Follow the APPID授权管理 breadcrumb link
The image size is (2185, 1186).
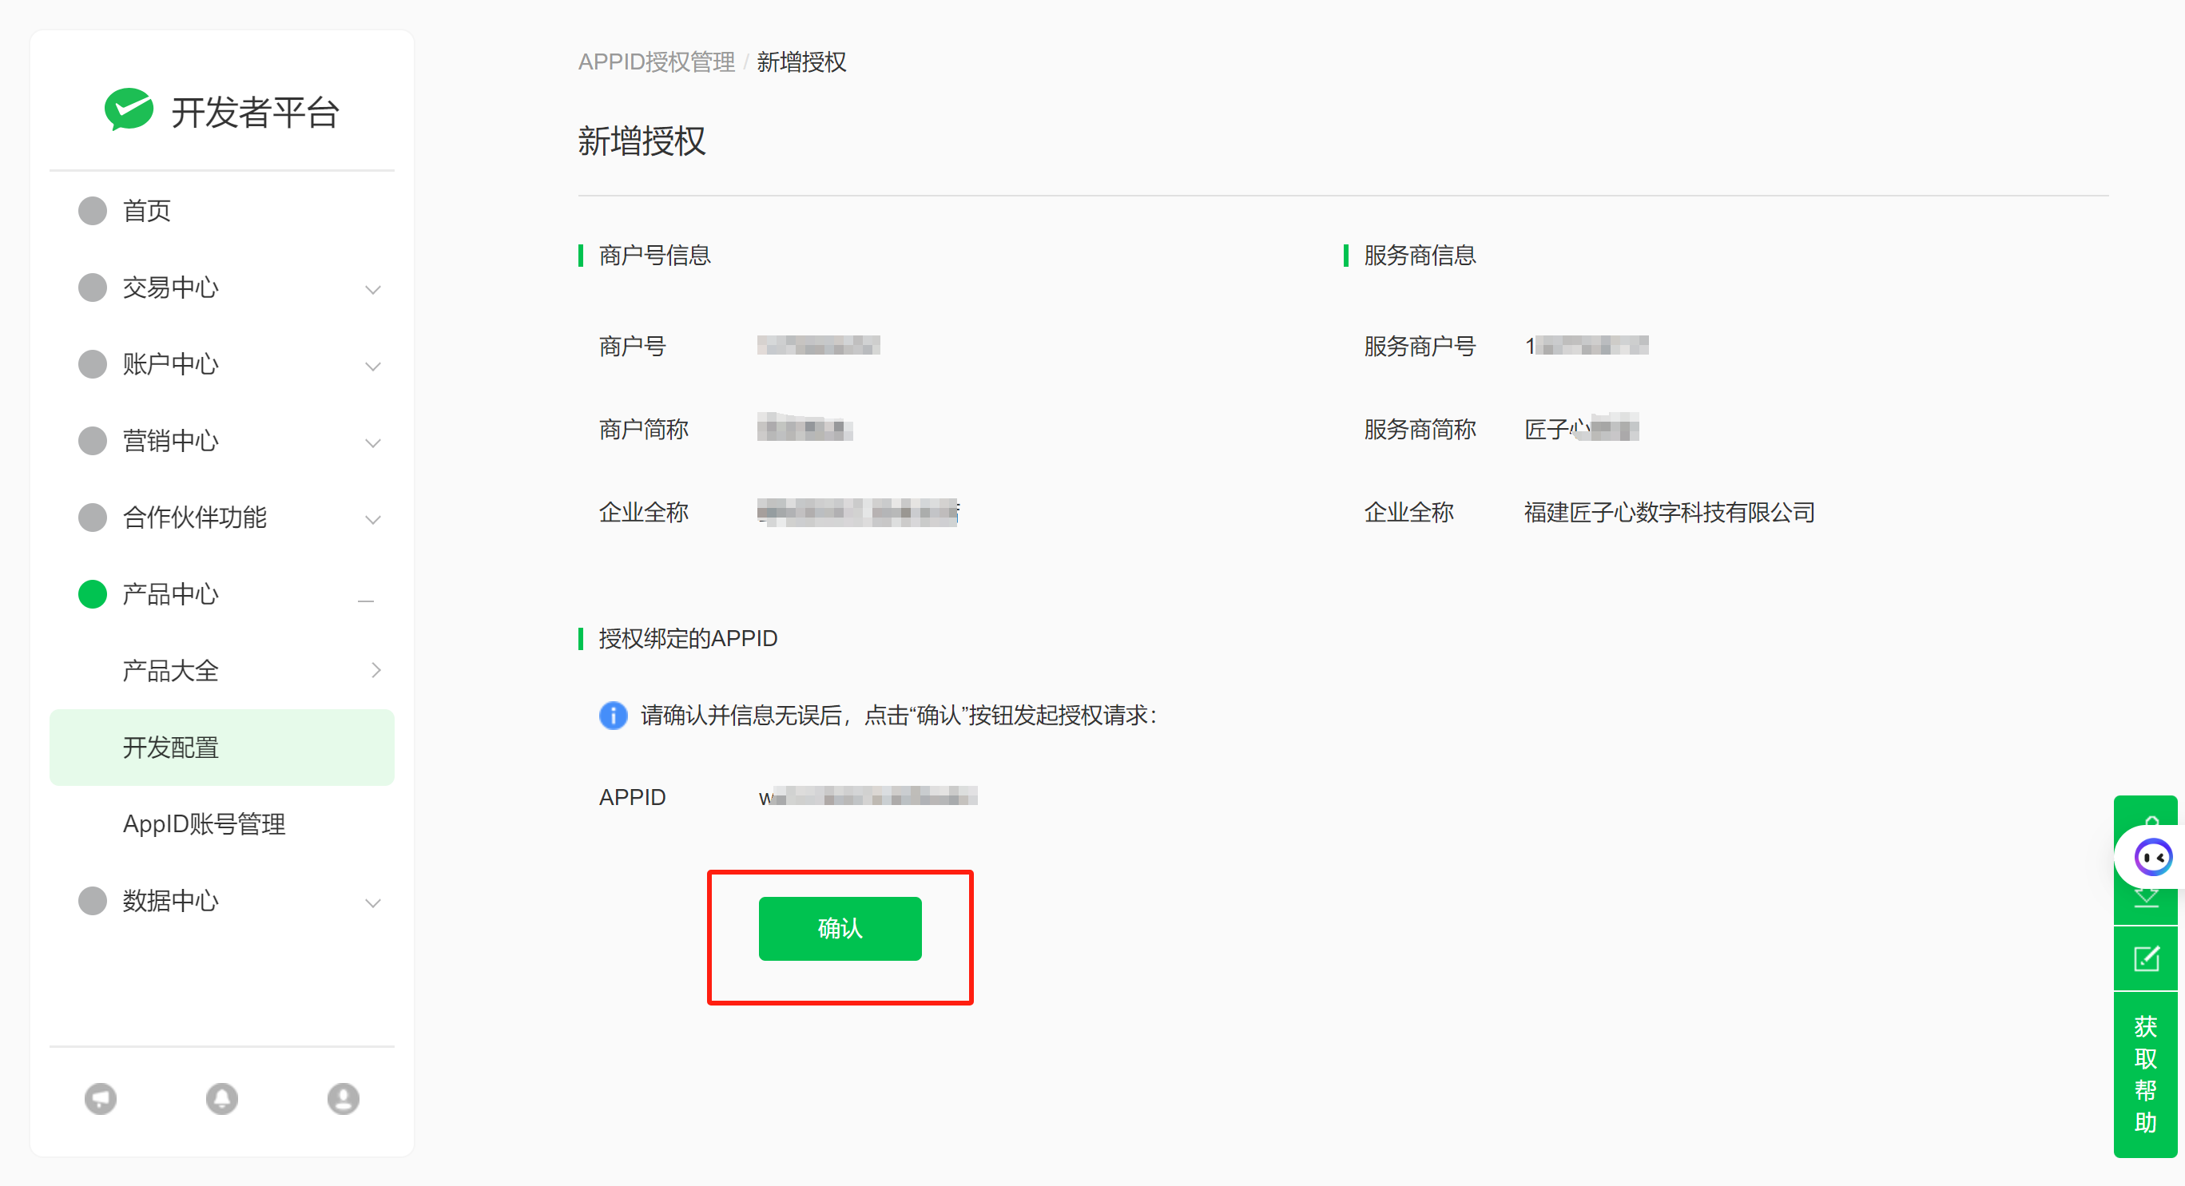click(656, 61)
